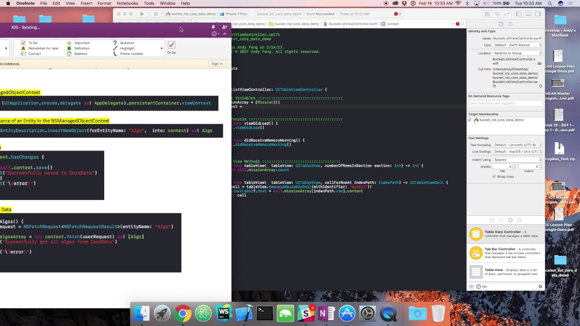Clear the object library filter text
The height and width of the screenshot is (326, 580).
pyautogui.click(x=540, y=287)
